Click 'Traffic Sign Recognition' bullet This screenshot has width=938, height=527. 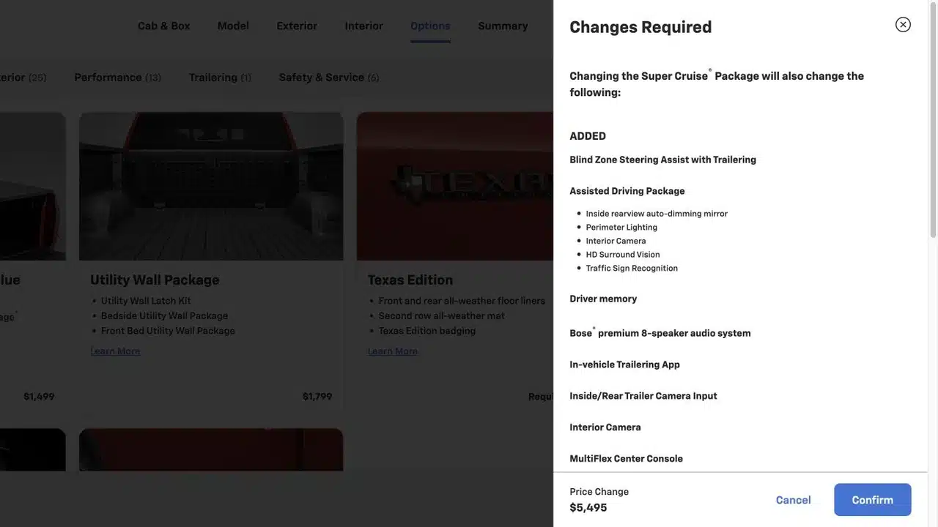632,268
